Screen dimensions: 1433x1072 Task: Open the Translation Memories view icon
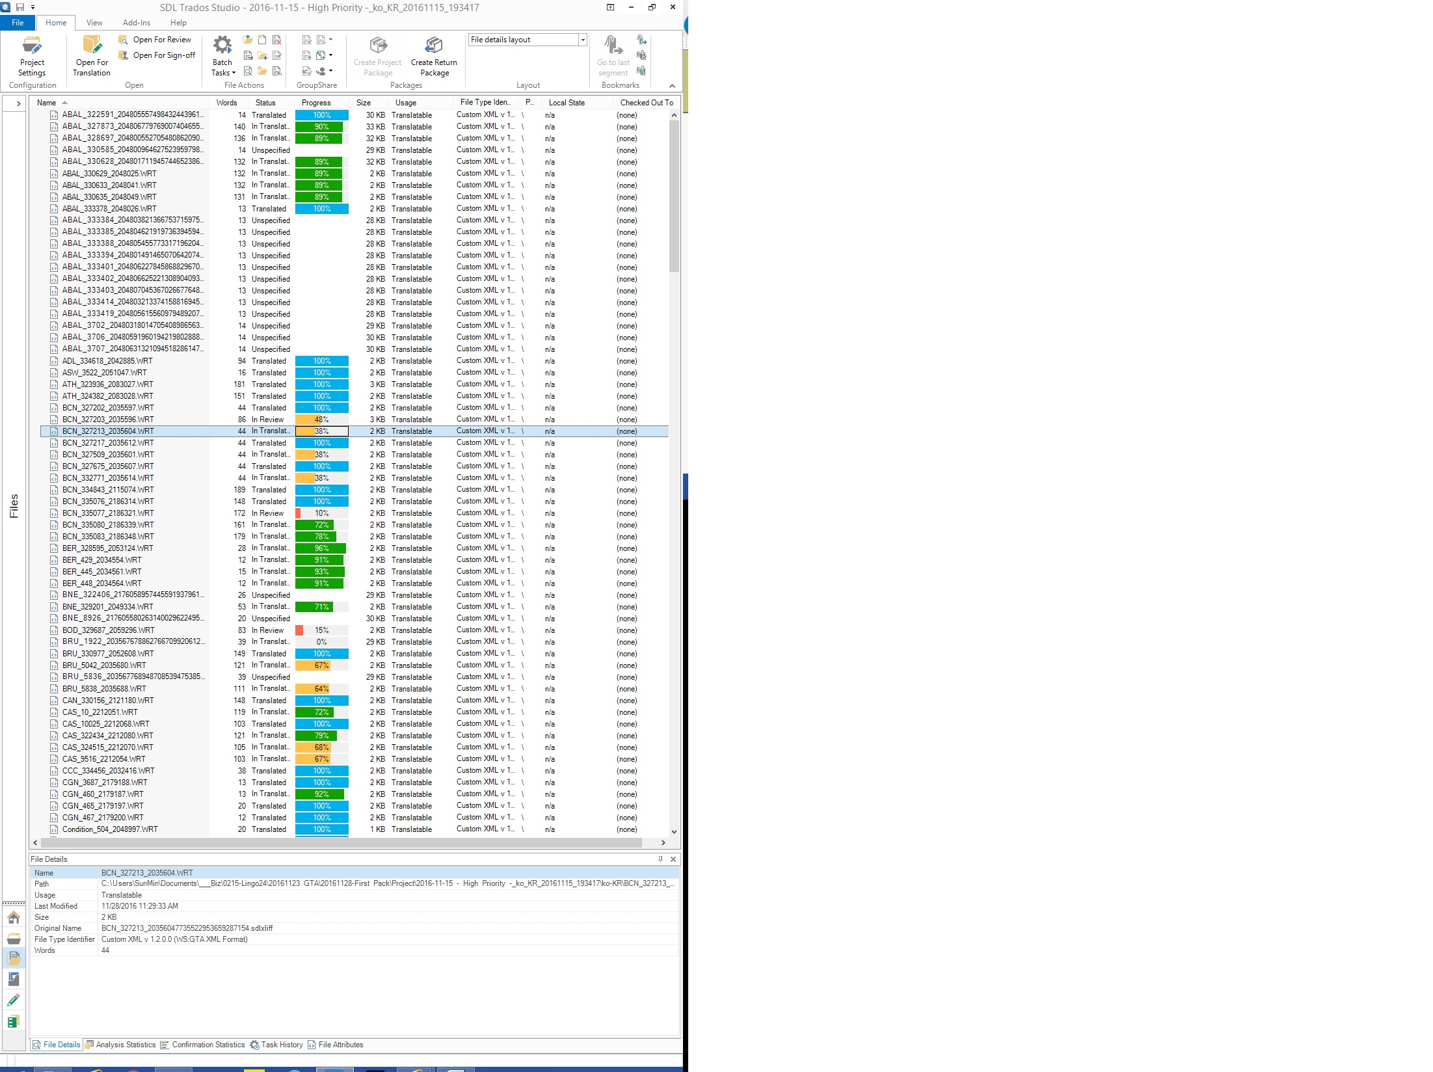[14, 1021]
